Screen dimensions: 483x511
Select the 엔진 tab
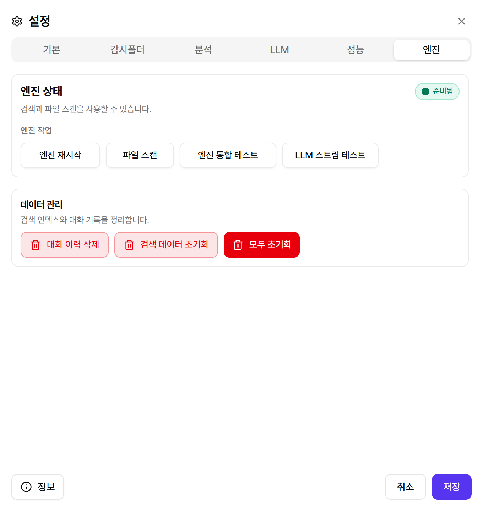(432, 50)
